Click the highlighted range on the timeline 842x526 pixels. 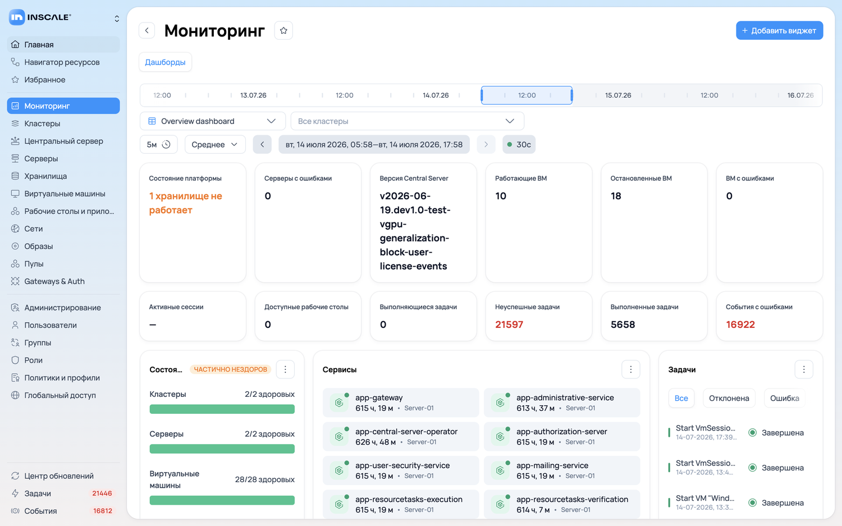(527, 95)
